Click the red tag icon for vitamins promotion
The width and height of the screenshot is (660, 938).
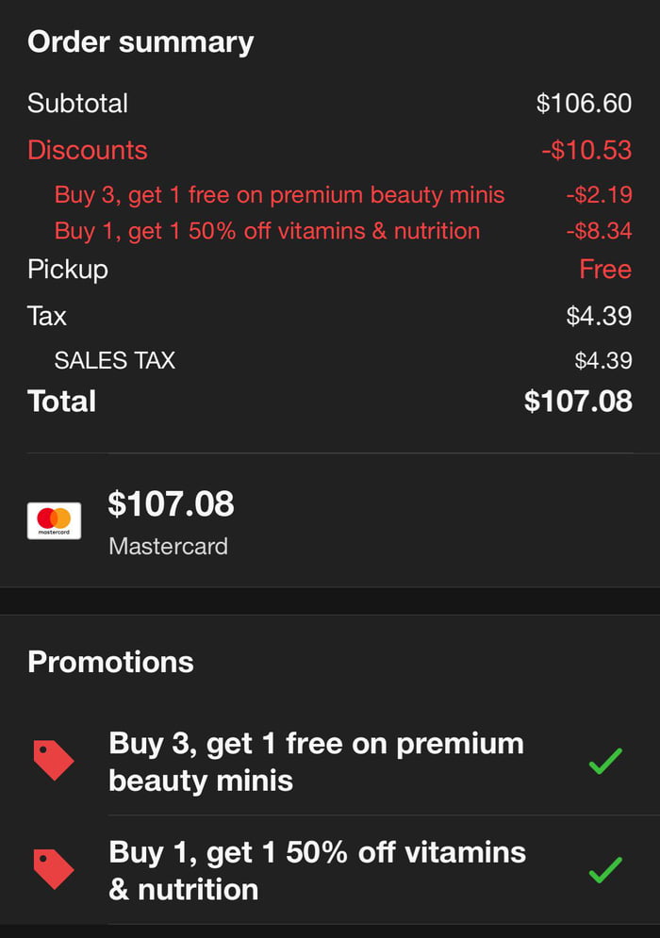tap(52, 870)
